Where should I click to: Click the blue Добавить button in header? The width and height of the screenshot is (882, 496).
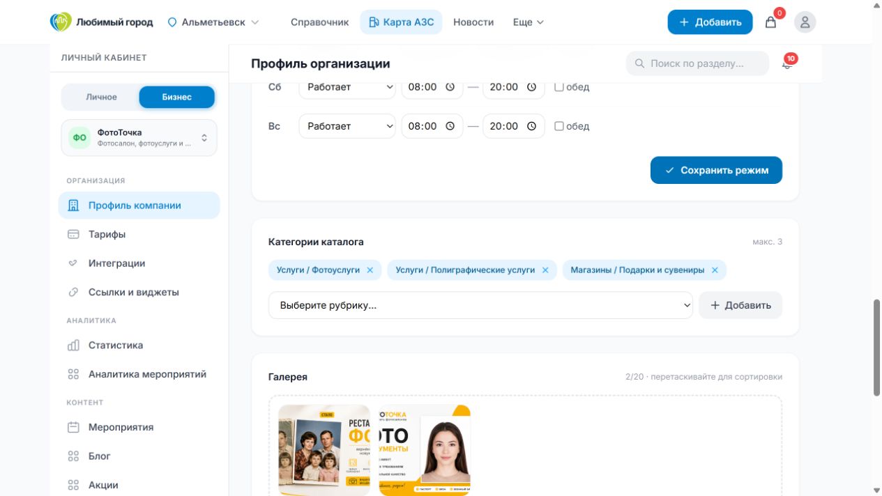[710, 22]
